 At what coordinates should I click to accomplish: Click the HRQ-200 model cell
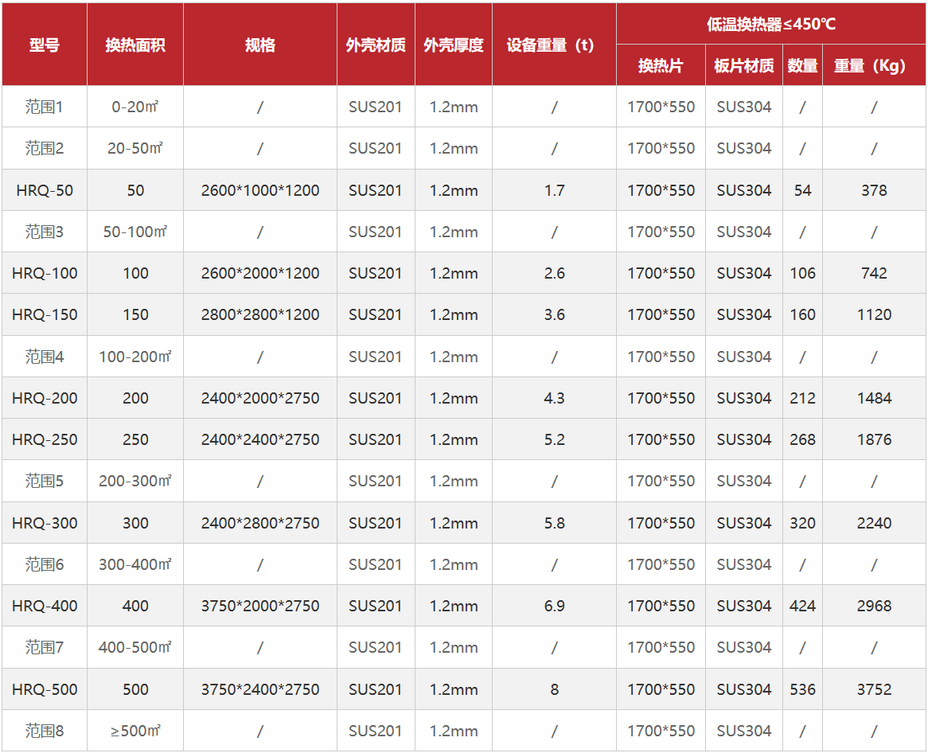pyautogui.click(x=45, y=398)
